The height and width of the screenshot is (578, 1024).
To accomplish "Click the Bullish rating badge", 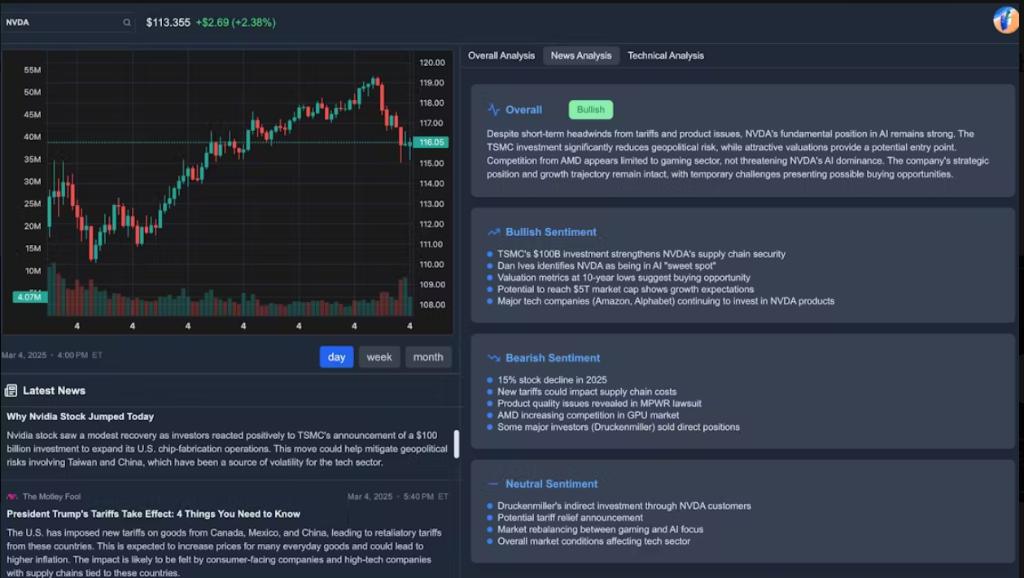I will (591, 110).
